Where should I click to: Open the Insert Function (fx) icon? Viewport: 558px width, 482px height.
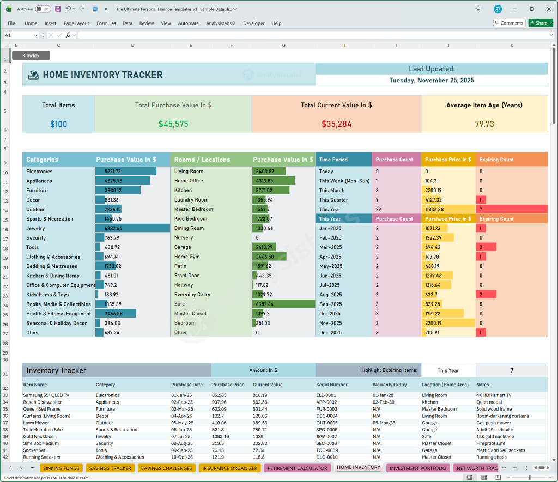tap(69, 35)
